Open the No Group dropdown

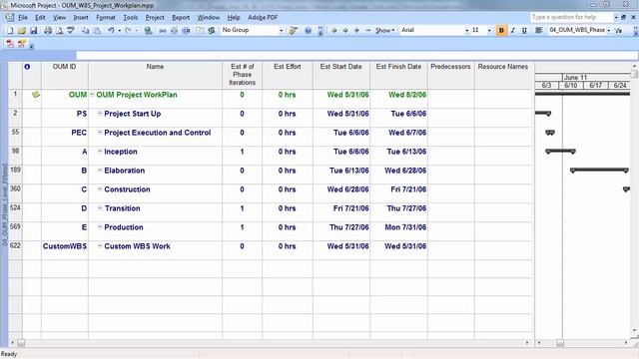[x=281, y=31]
